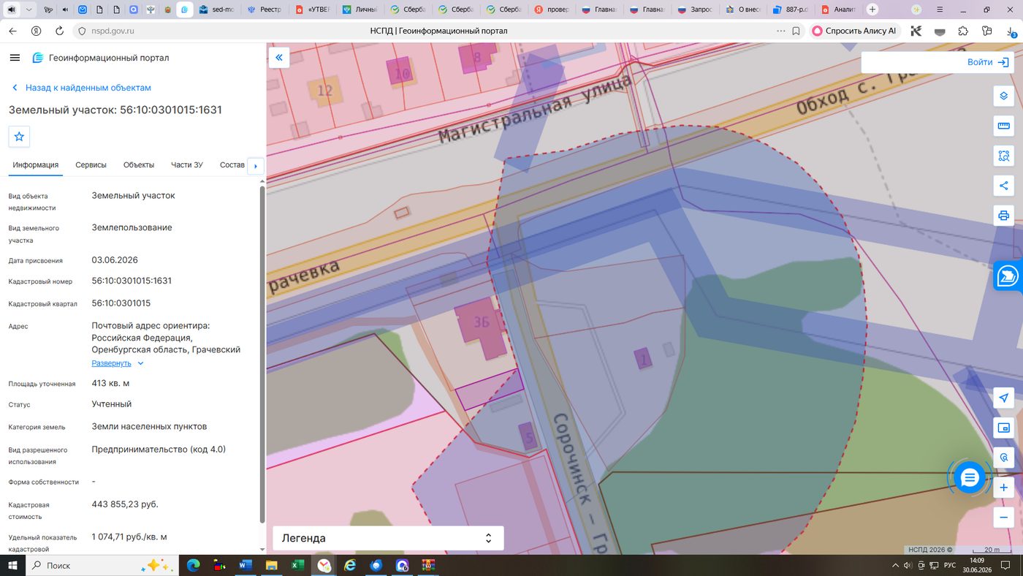The width and height of the screenshot is (1023, 576).
Task: Open the Windows notification center
Action: 1006,565
